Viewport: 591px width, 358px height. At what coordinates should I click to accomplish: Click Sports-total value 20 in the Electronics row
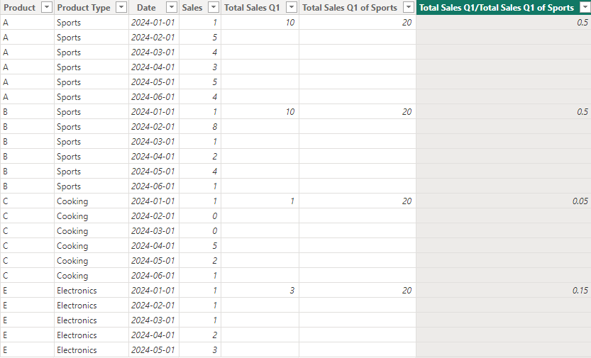click(358, 290)
